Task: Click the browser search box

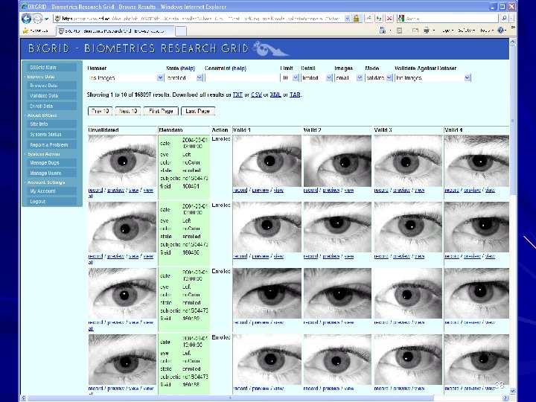Action: coord(448,19)
